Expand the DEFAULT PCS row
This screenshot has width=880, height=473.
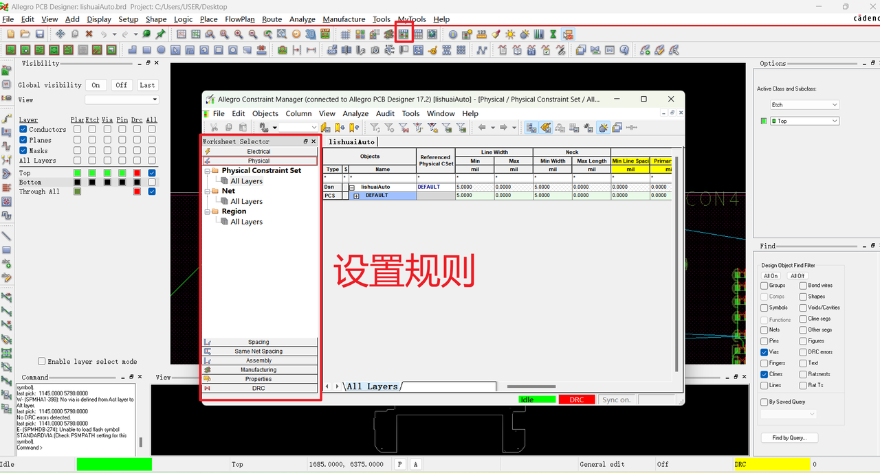(356, 196)
